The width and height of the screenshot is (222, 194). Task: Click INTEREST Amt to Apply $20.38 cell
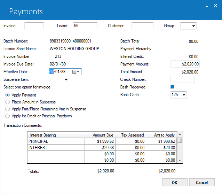tap(161, 148)
